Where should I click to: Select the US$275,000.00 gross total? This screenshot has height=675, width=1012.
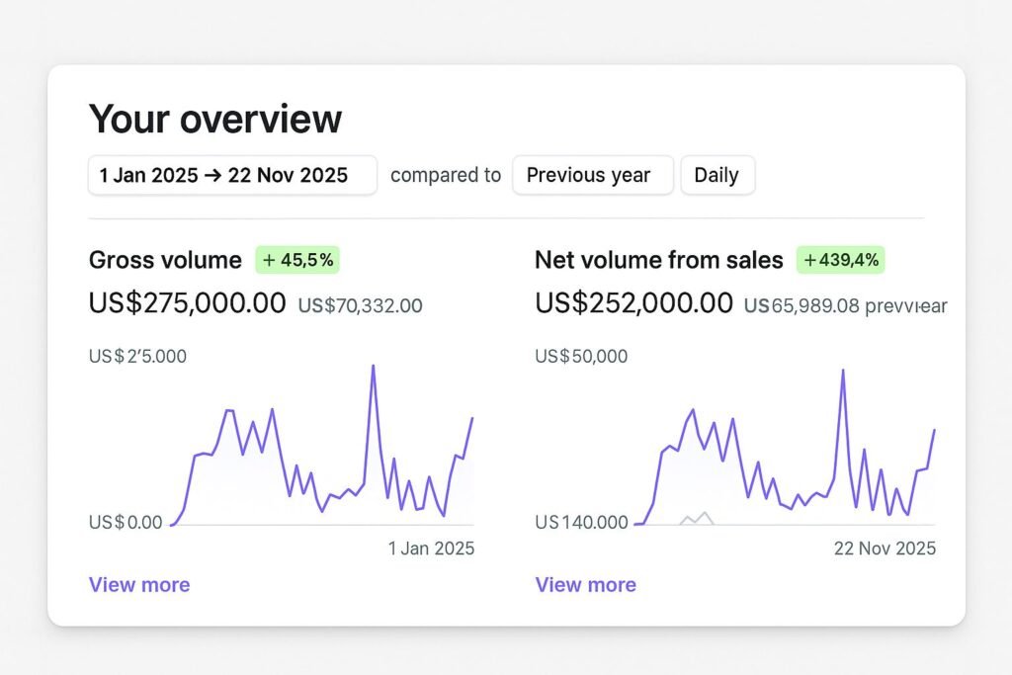pyautogui.click(x=187, y=303)
